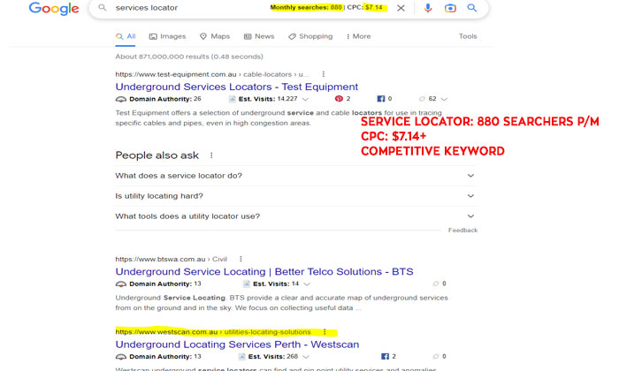
Task: Open the News tab
Action: 259,37
